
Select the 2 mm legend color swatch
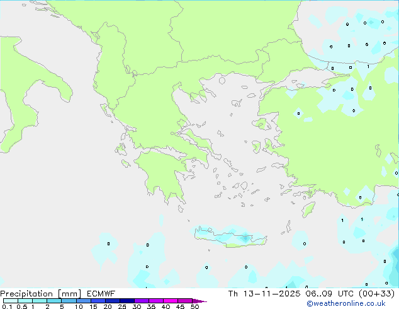[54, 301]
